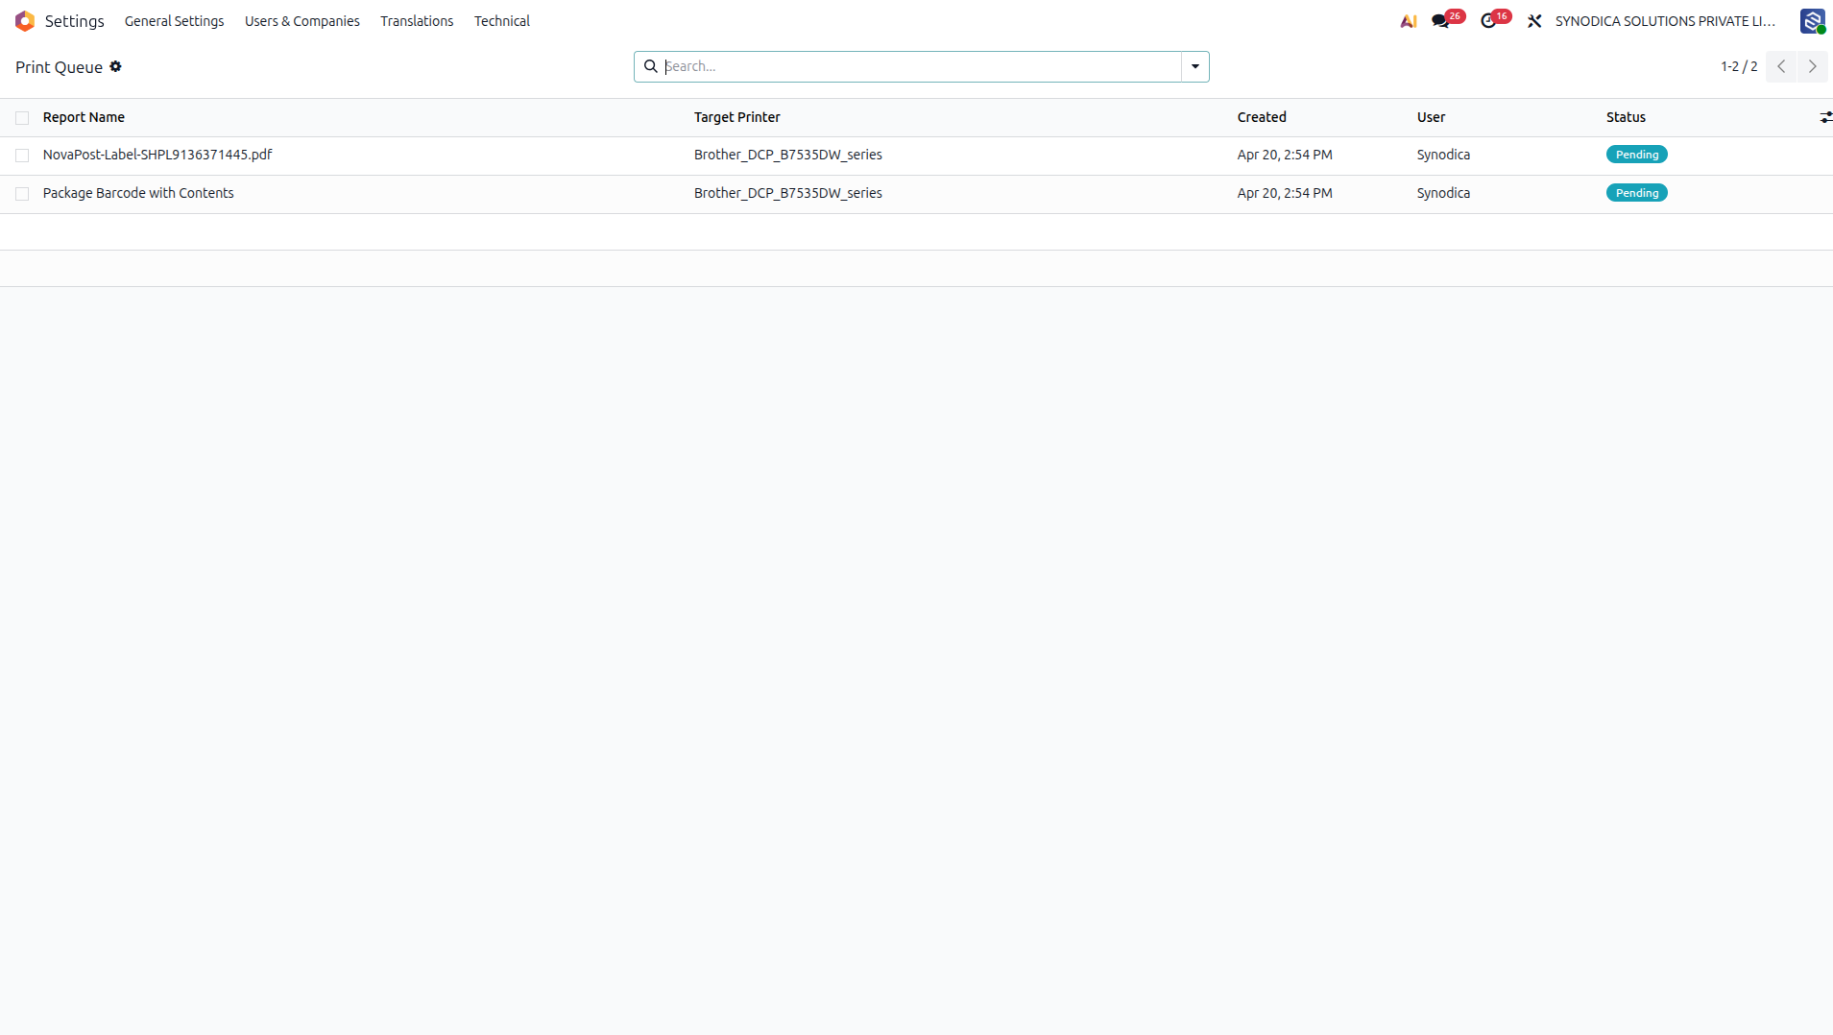Screen dimensions: 1833x1035
Task: Open the Users & Companies menu
Action: 301,21
